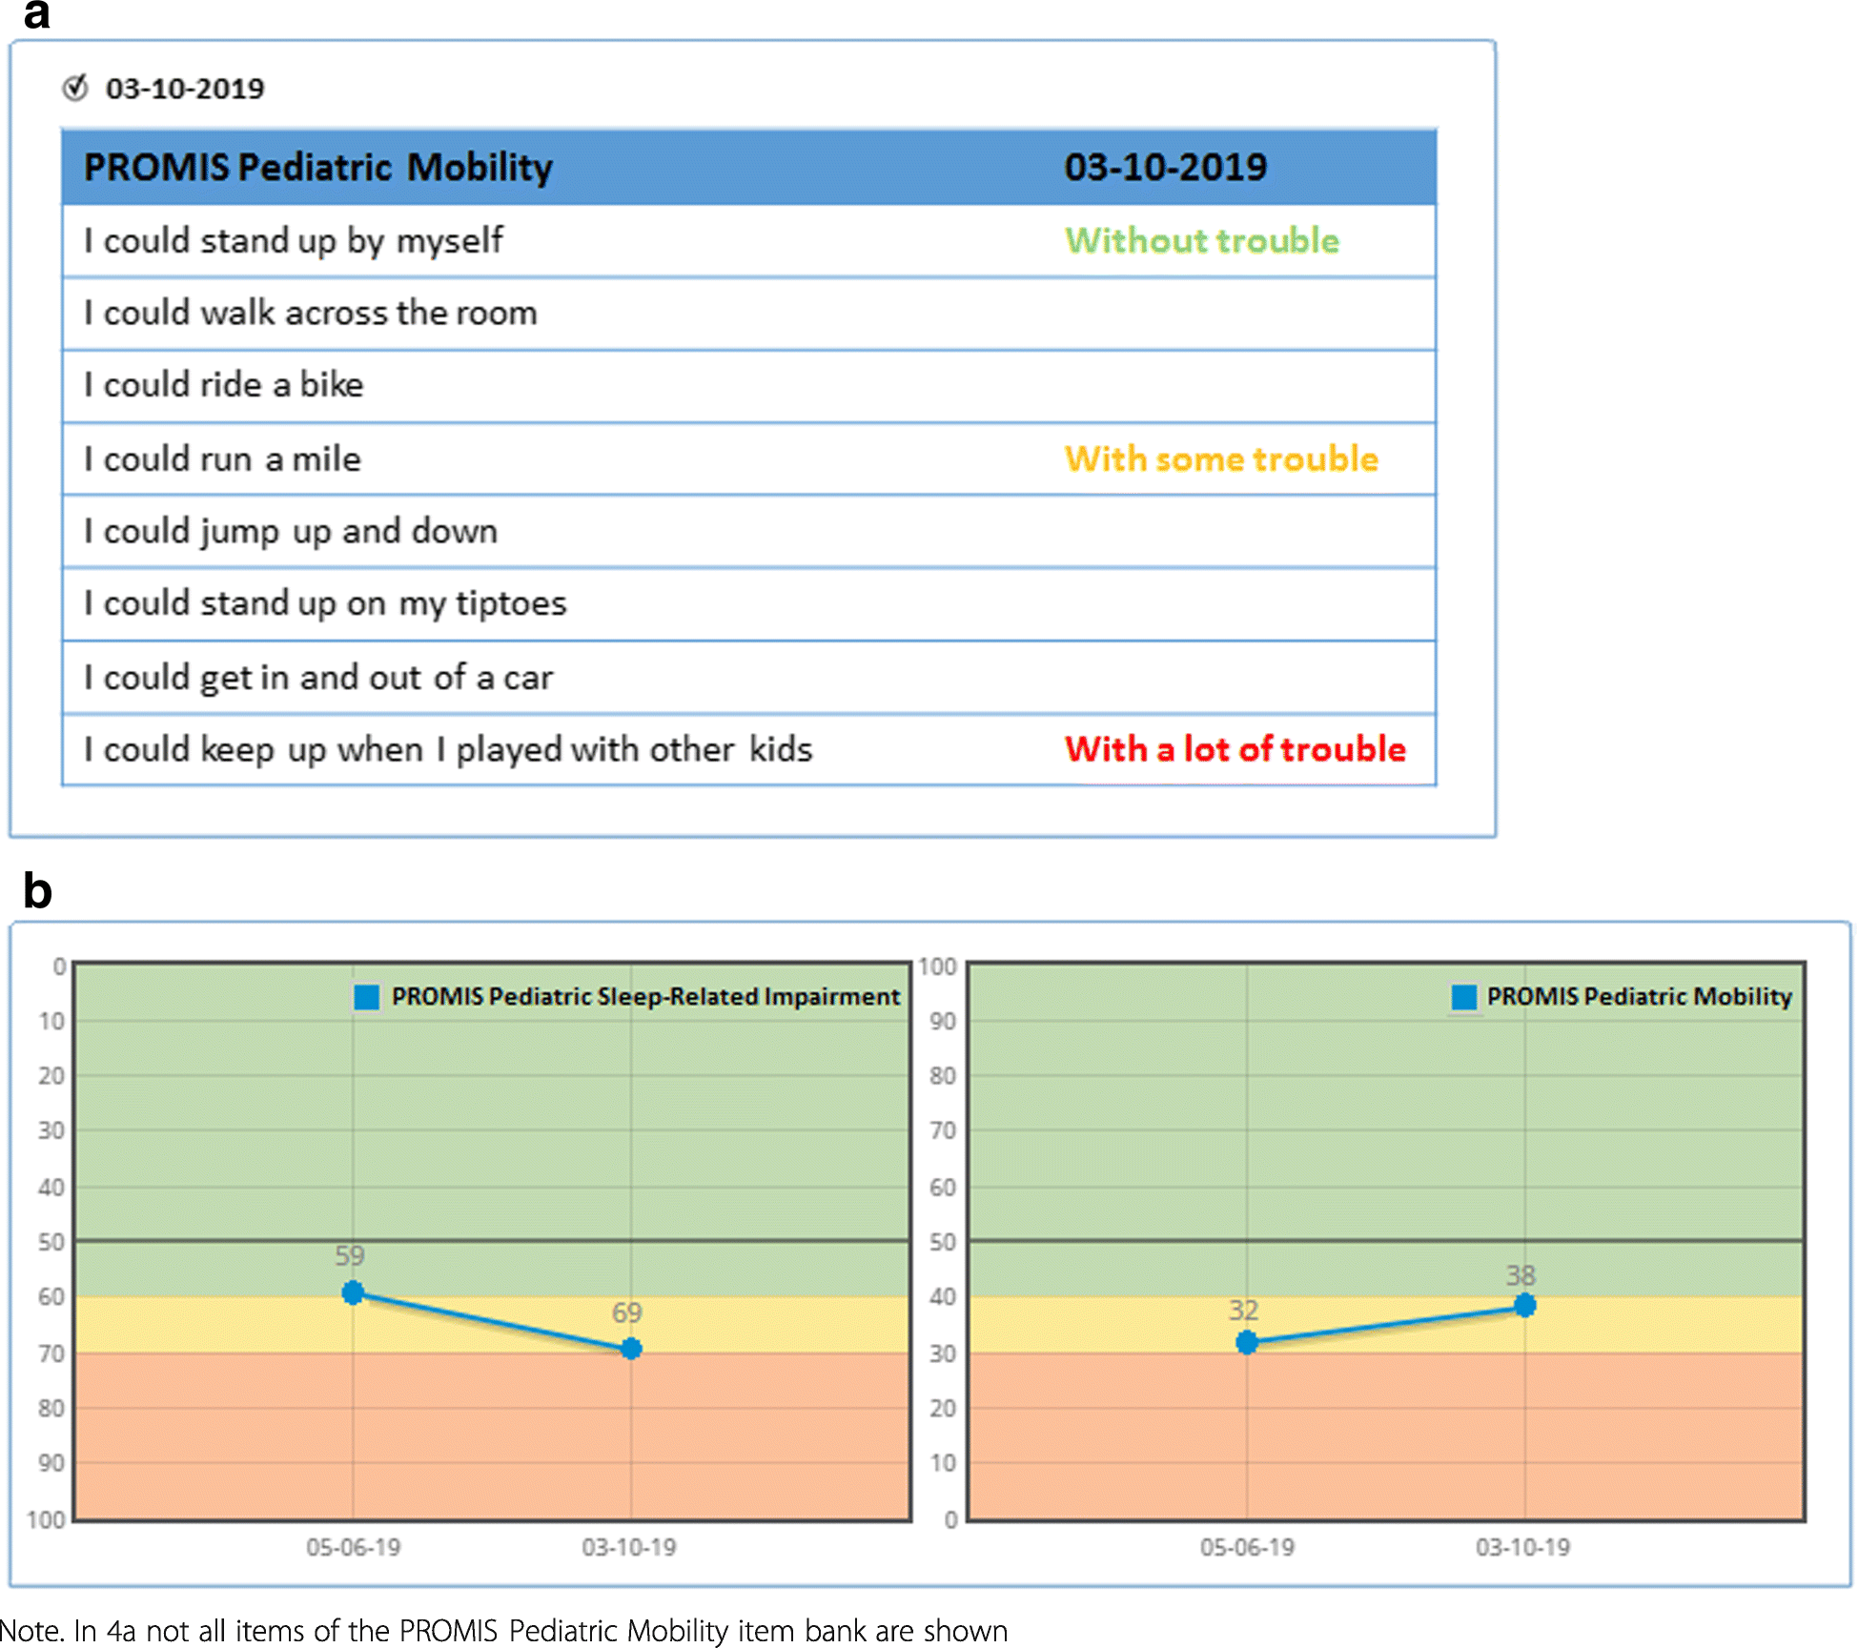Click the data point labeled 38 in mobility chart
The height and width of the screenshot is (1648, 1858).
tap(1525, 1305)
